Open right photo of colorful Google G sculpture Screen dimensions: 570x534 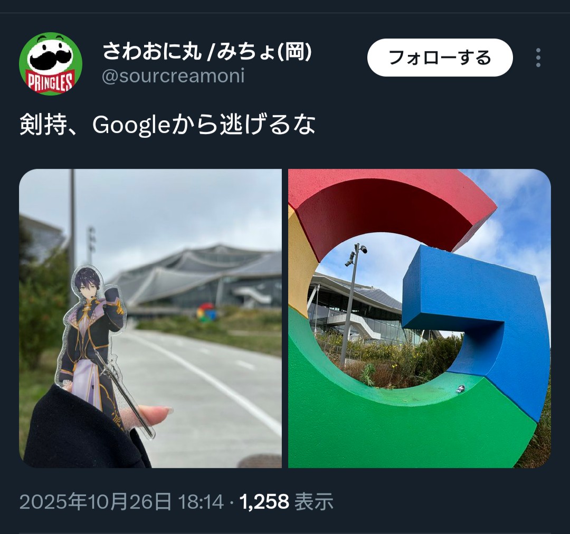tap(420, 318)
